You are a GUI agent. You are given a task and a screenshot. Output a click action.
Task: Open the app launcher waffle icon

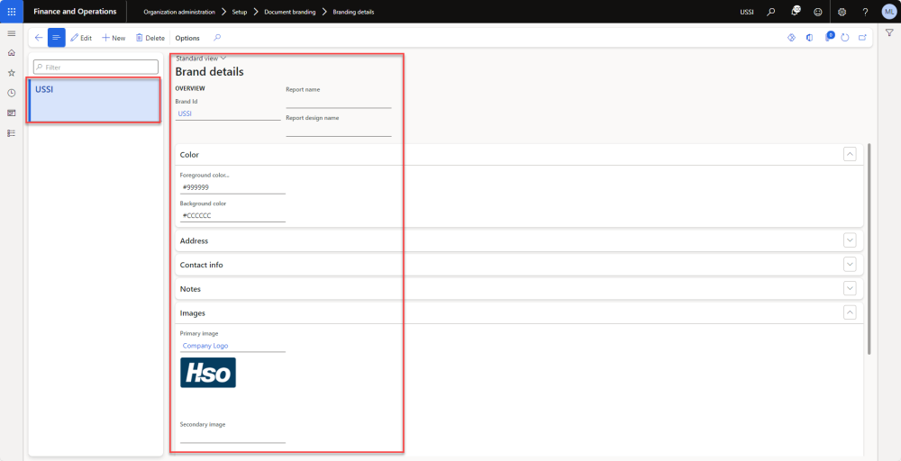click(x=12, y=12)
